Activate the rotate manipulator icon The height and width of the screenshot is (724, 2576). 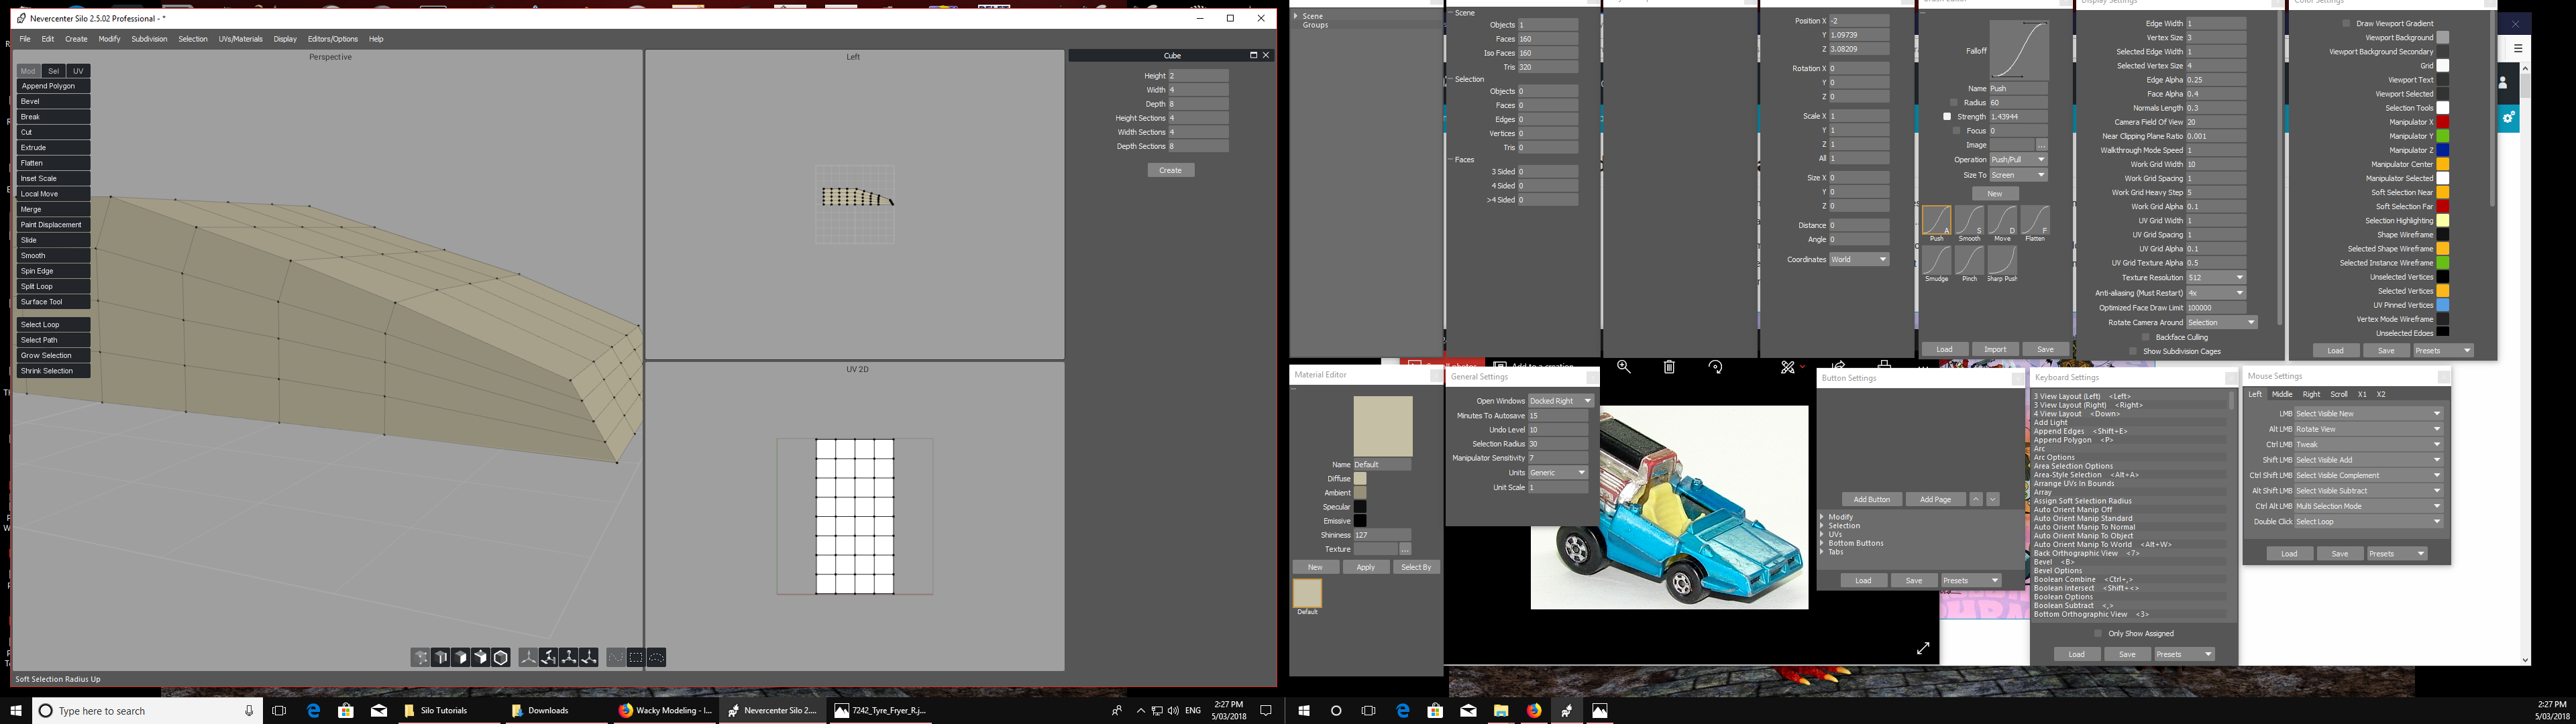[549, 658]
